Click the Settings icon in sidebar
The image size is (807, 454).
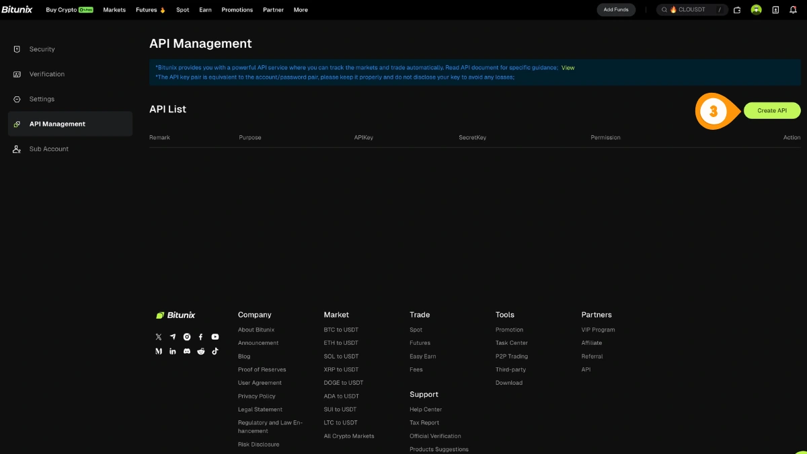coord(17,99)
